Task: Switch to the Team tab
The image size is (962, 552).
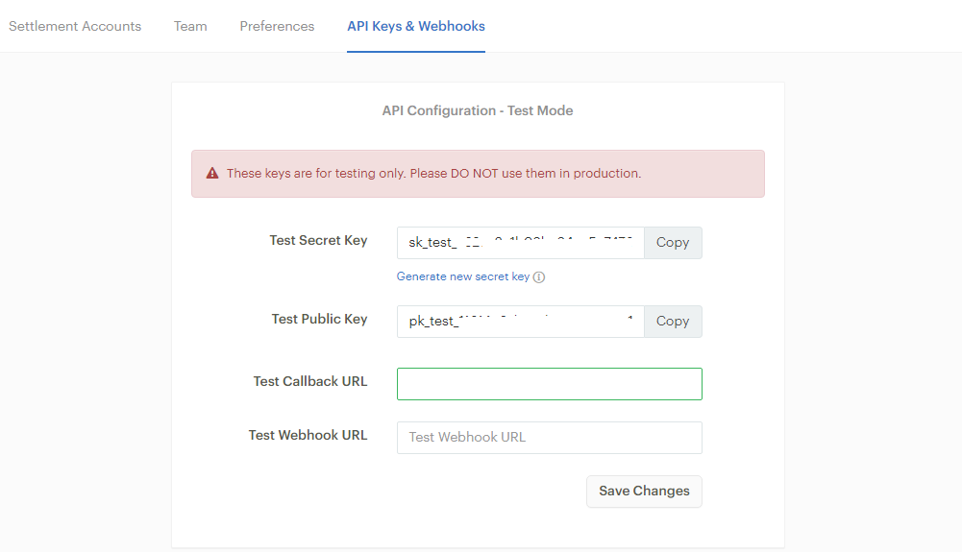Action: [x=190, y=26]
